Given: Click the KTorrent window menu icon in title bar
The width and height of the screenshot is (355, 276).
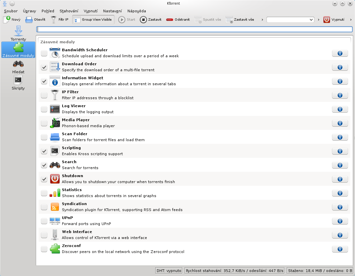Looking at the screenshot, I should tap(5, 3).
